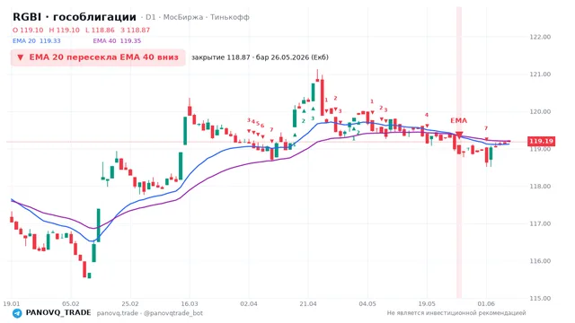The height and width of the screenshot is (323, 575).
Task: Click the 118.00 price axis label
Action: point(540,187)
